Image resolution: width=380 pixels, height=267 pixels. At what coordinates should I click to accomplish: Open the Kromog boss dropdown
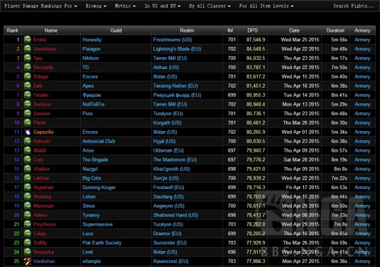point(96,6)
